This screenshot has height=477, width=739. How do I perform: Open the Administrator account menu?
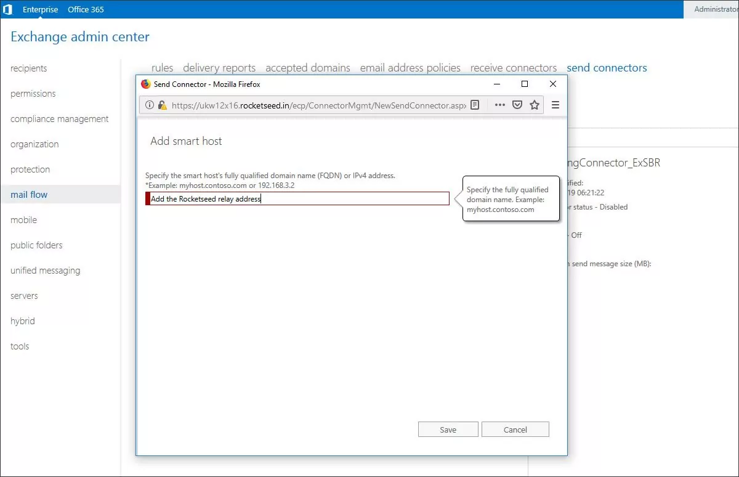pos(716,9)
